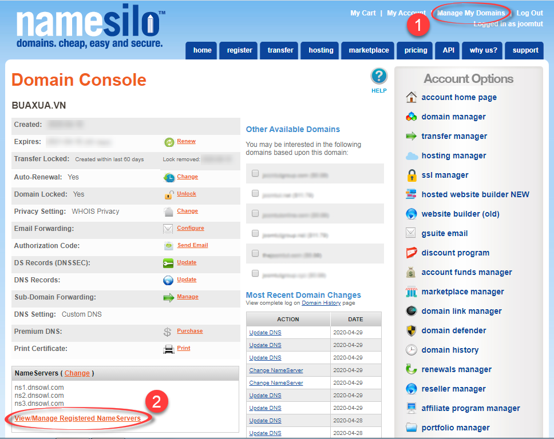Open the register tab
The width and height of the screenshot is (554, 439).
239,50
